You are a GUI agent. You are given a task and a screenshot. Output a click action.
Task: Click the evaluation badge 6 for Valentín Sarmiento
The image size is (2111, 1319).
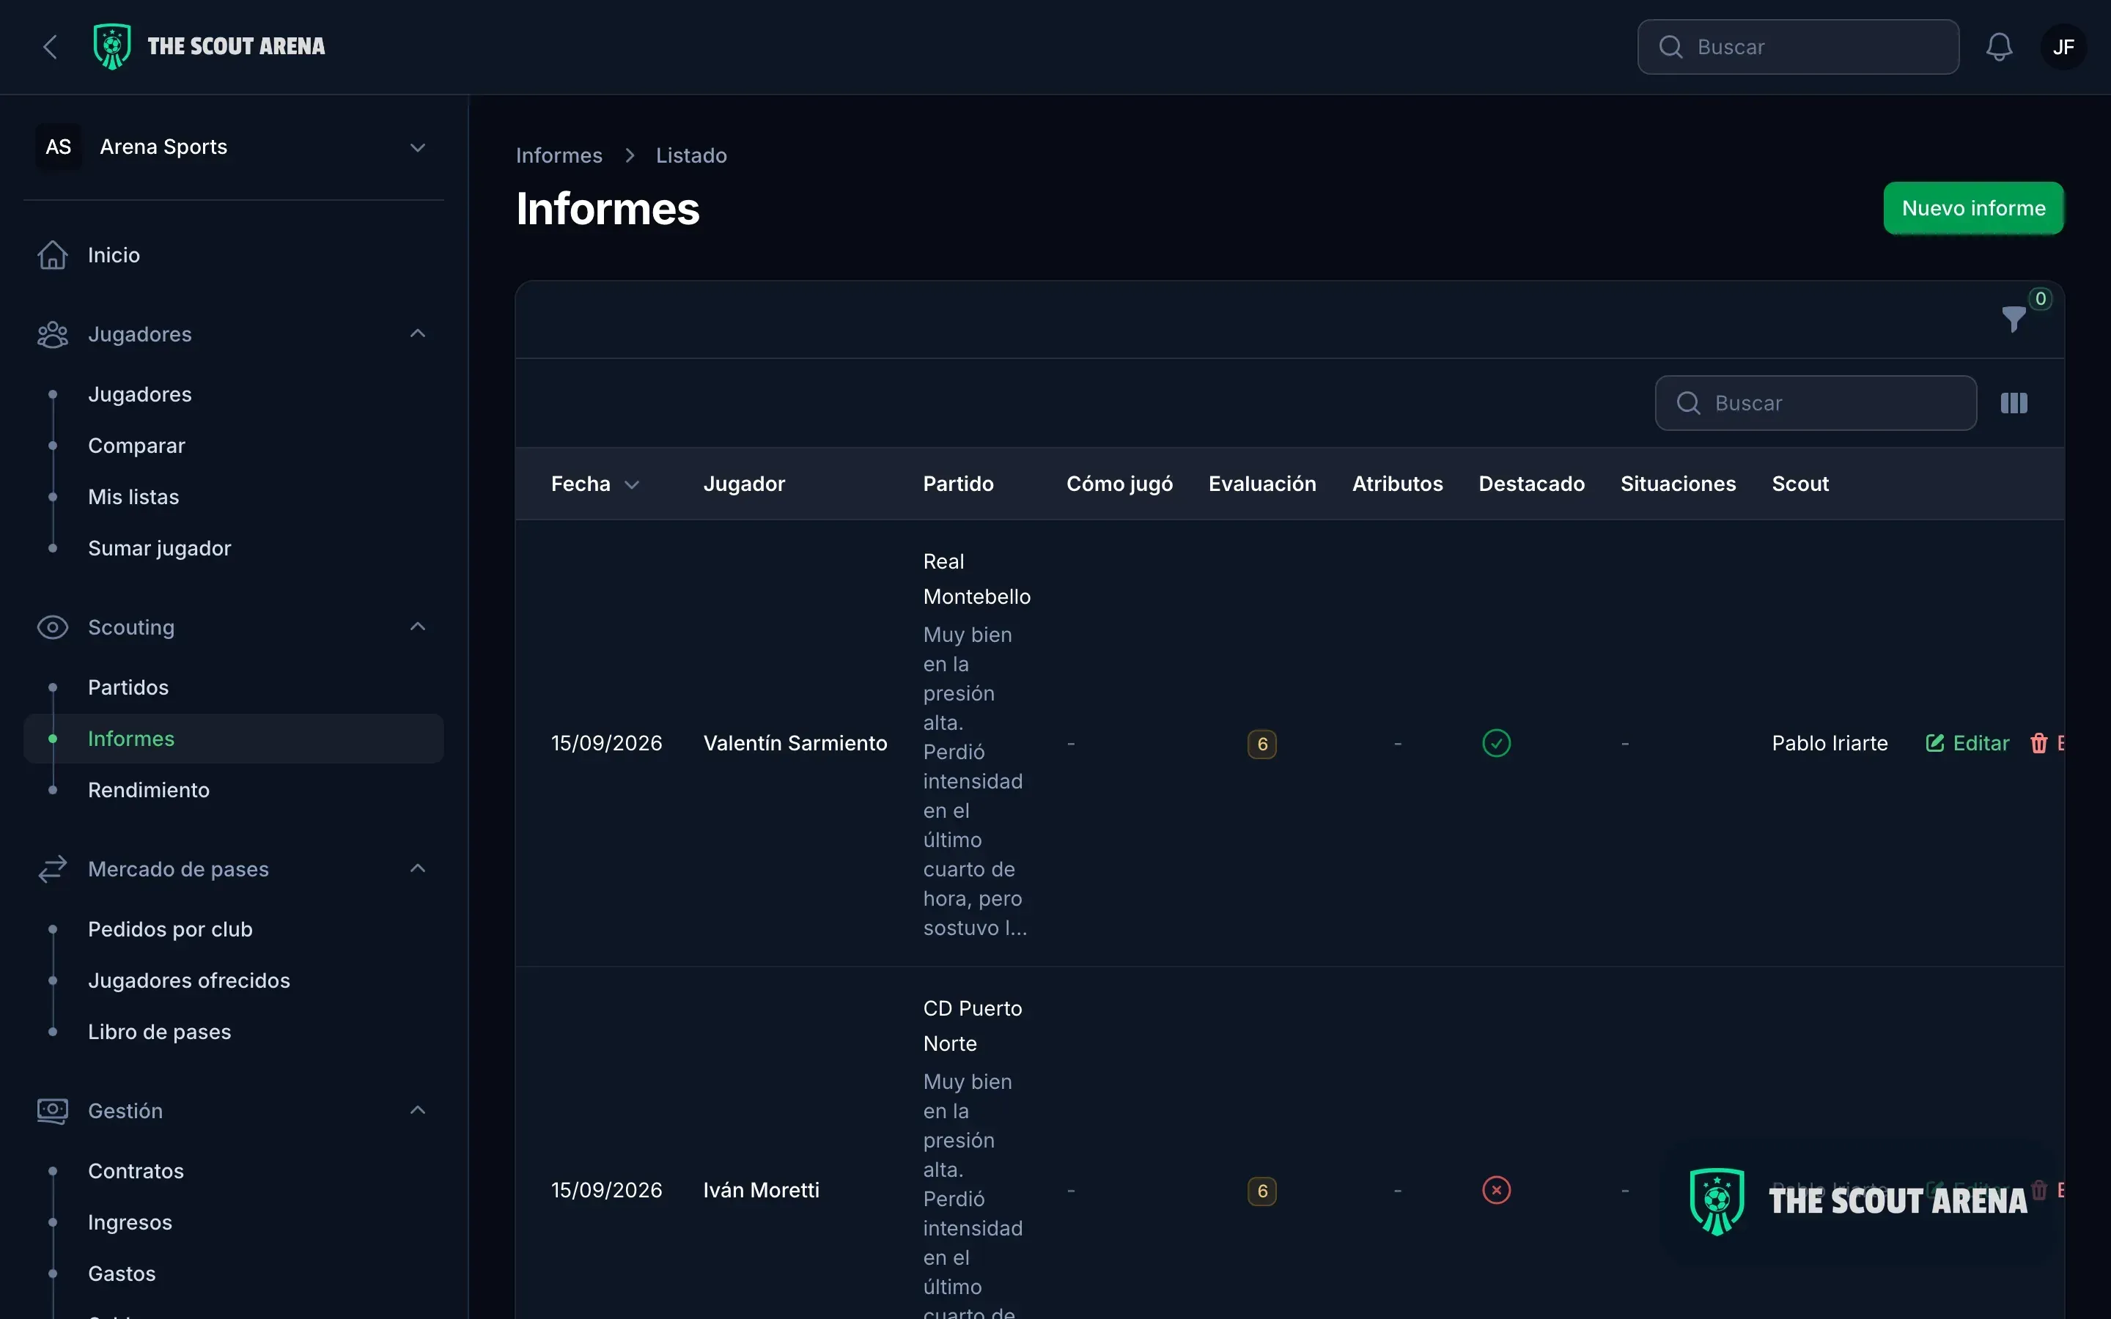pos(1262,744)
